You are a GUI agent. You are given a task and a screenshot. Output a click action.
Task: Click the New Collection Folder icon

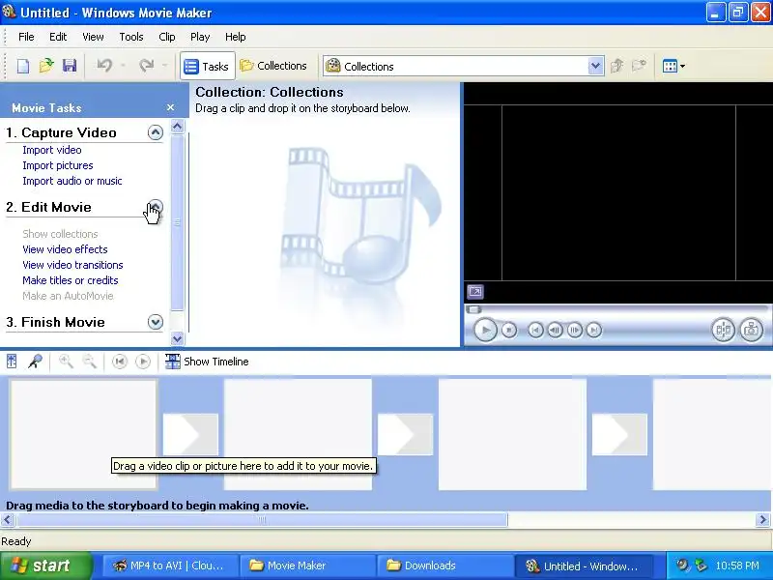coord(639,66)
